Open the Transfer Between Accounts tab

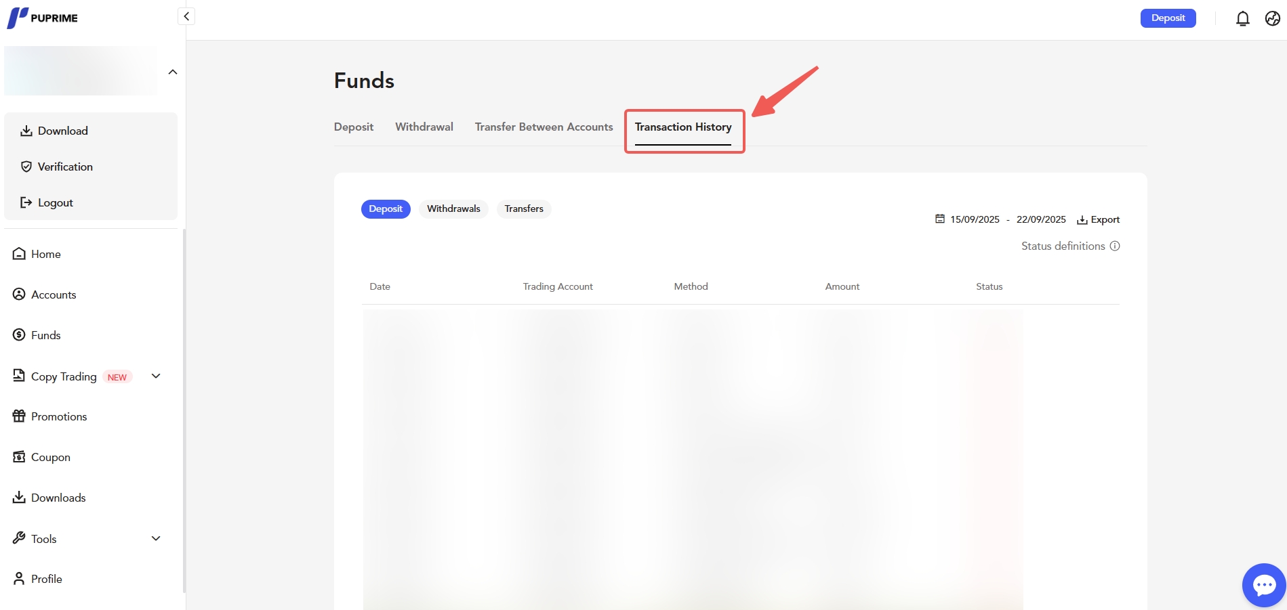544,127
